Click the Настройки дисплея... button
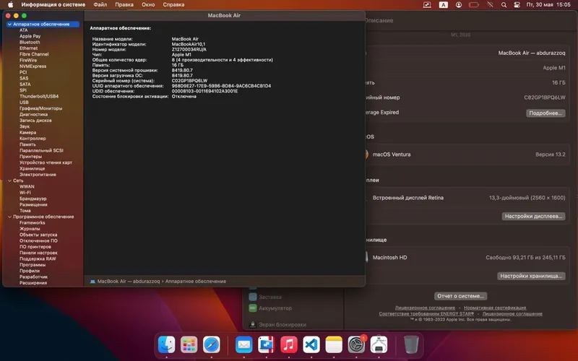Image resolution: width=578 pixels, height=361 pixels. (533, 216)
